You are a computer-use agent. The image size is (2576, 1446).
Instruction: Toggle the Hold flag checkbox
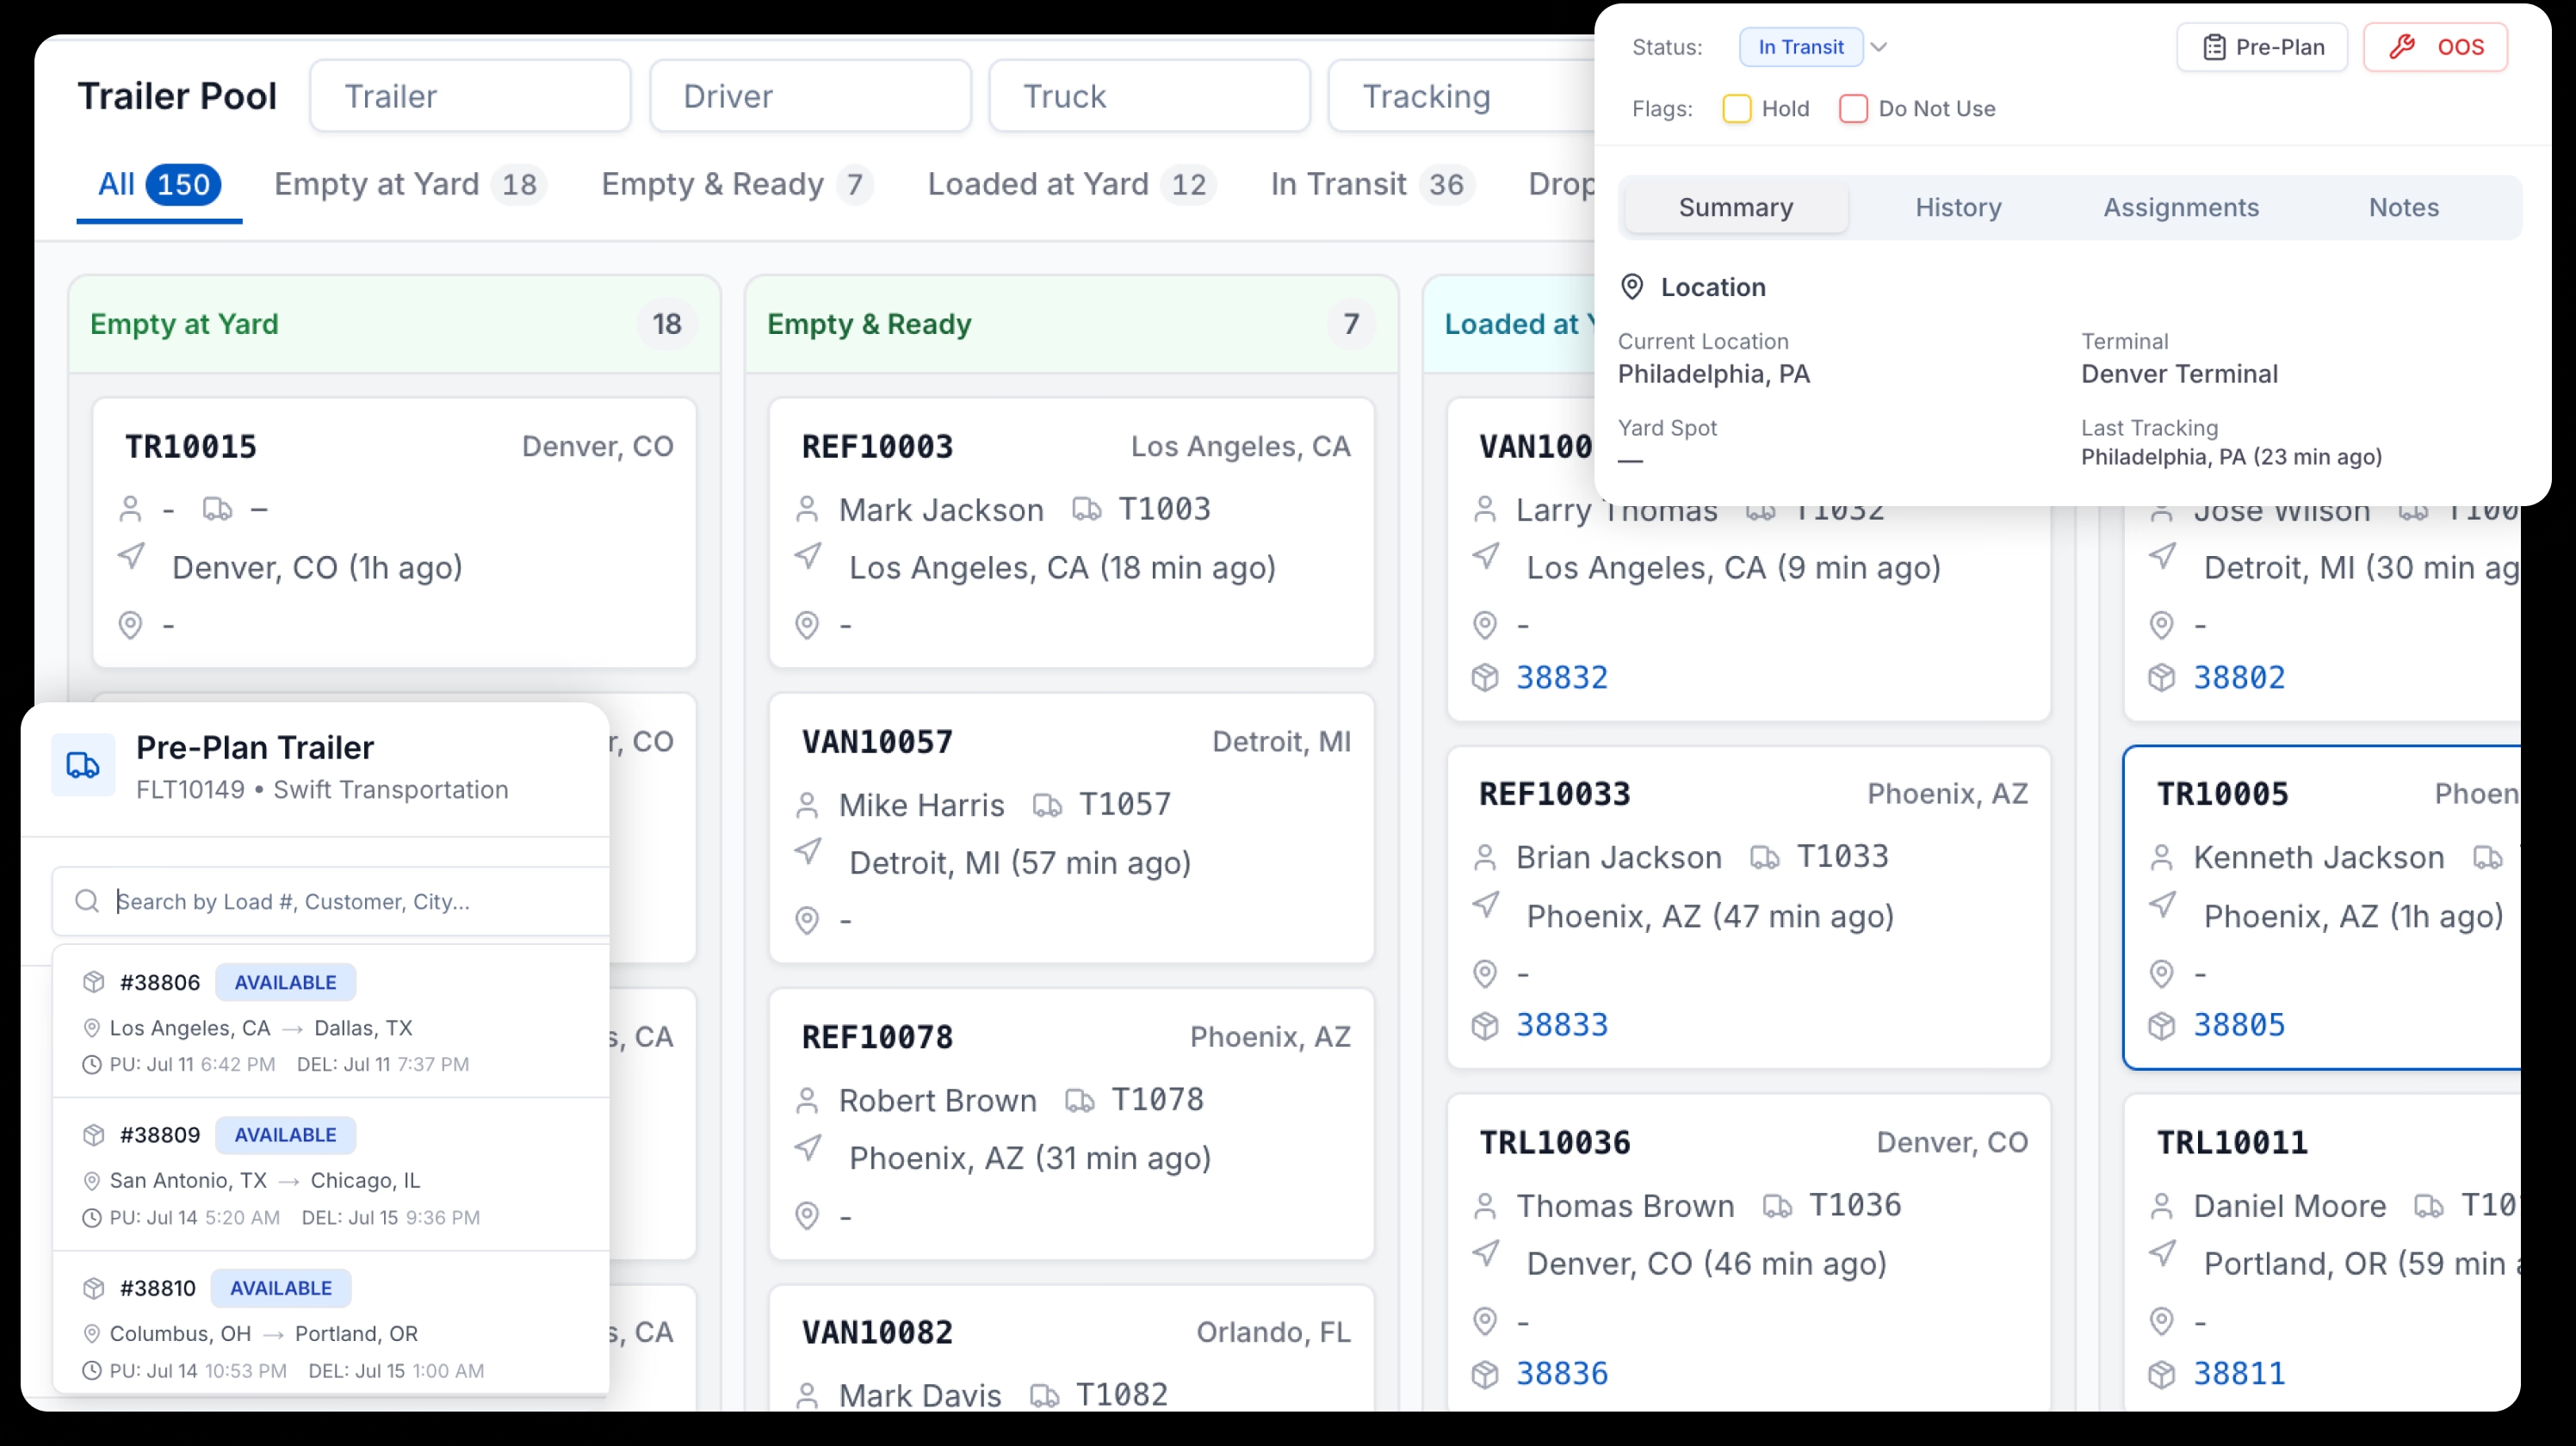tap(1737, 109)
